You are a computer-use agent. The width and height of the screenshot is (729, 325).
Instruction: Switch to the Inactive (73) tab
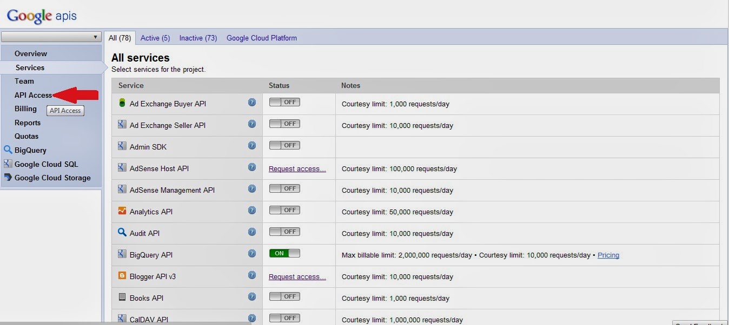coord(198,38)
